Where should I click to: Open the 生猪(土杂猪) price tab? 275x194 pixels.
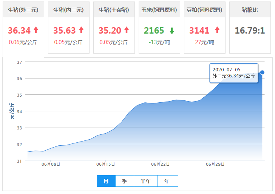tap(114, 10)
